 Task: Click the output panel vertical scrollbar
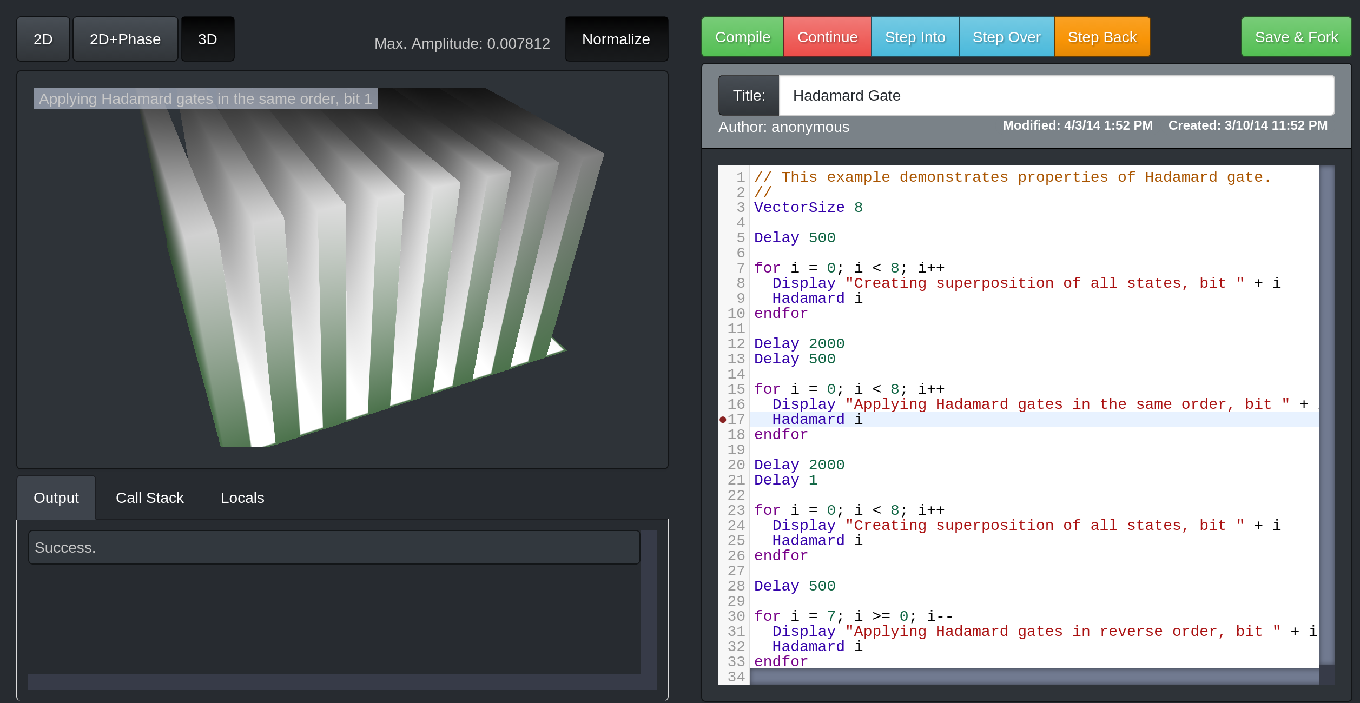pos(649,601)
